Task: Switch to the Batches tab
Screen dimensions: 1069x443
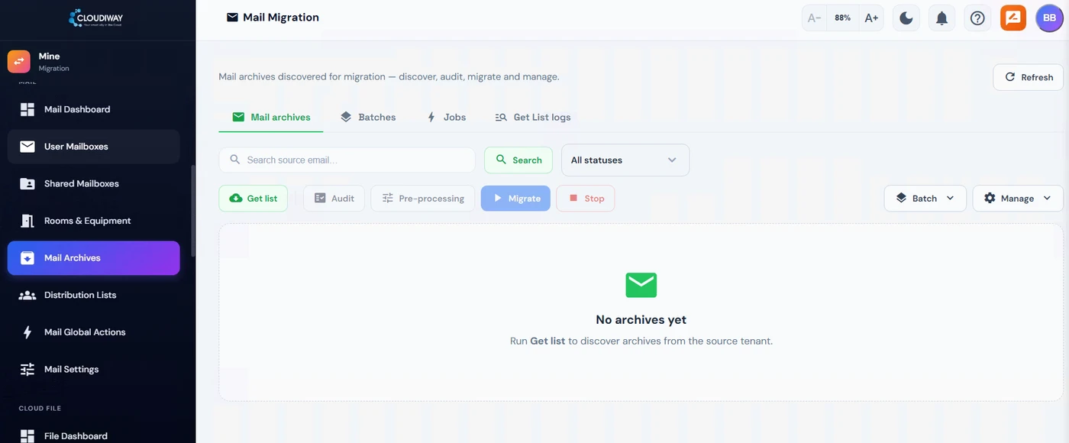Action: pyautogui.click(x=368, y=117)
